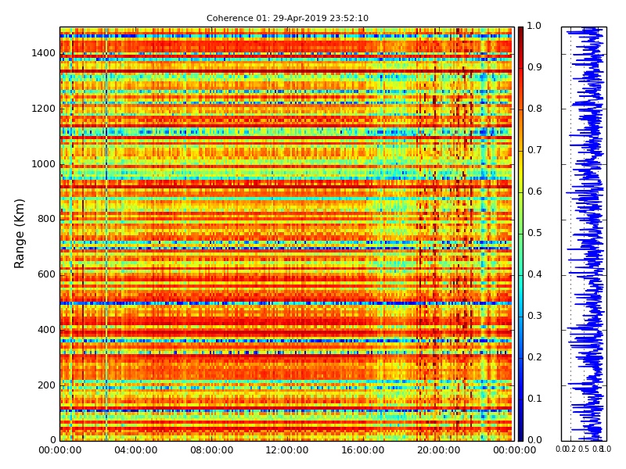Click the colorbar 1.0 label
The height and width of the screenshot is (469, 626).
coord(534,26)
